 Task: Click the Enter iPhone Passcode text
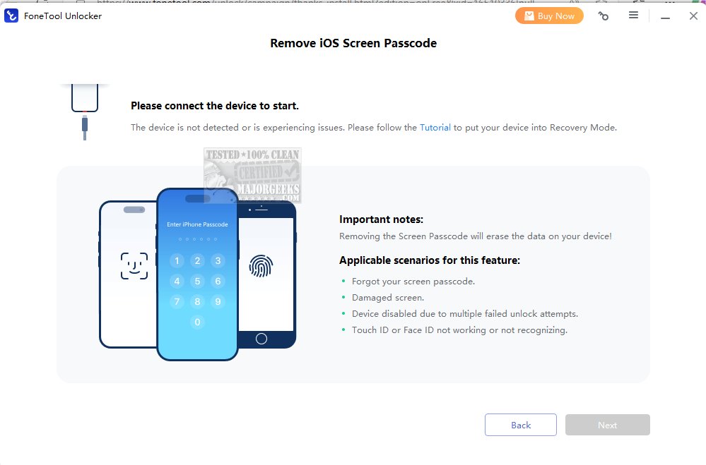click(197, 224)
